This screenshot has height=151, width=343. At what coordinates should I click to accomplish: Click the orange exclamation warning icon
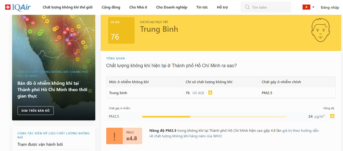tap(115, 136)
